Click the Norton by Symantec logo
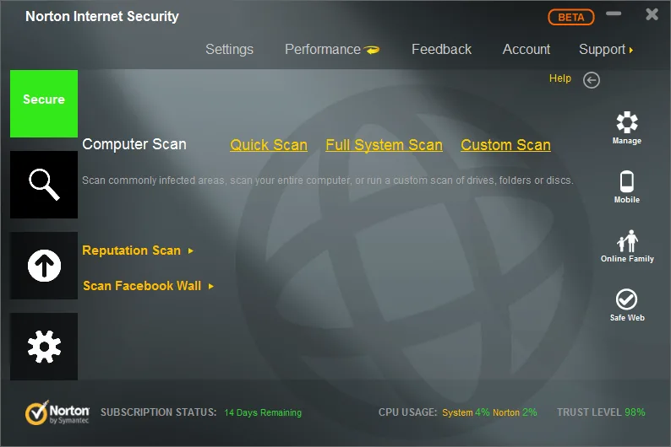 (x=57, y=412)
